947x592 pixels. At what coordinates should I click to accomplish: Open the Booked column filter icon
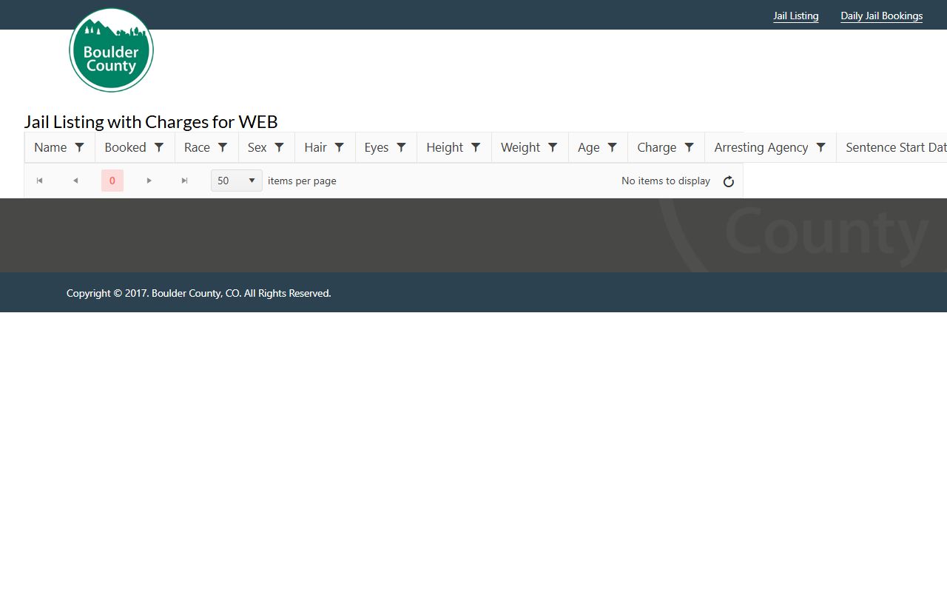159,147
